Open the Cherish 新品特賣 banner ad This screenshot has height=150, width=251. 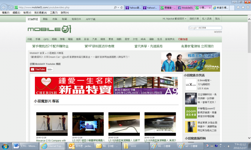(106, 86)
